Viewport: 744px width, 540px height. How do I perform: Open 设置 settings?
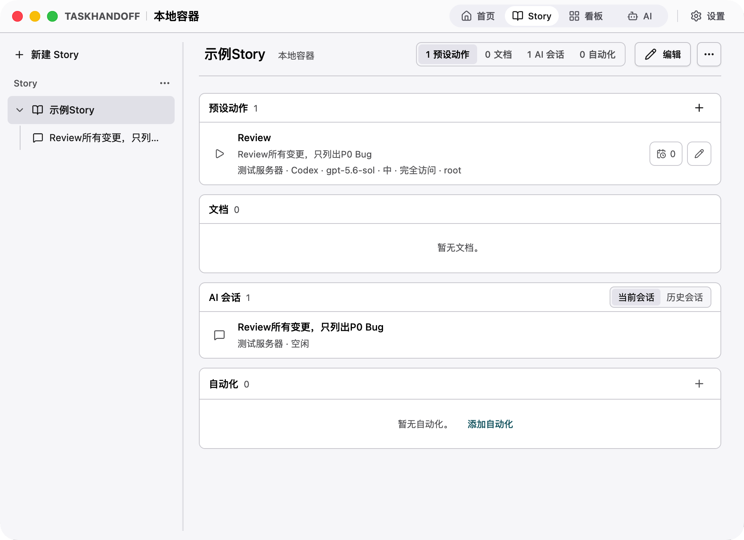coord(708,16)
